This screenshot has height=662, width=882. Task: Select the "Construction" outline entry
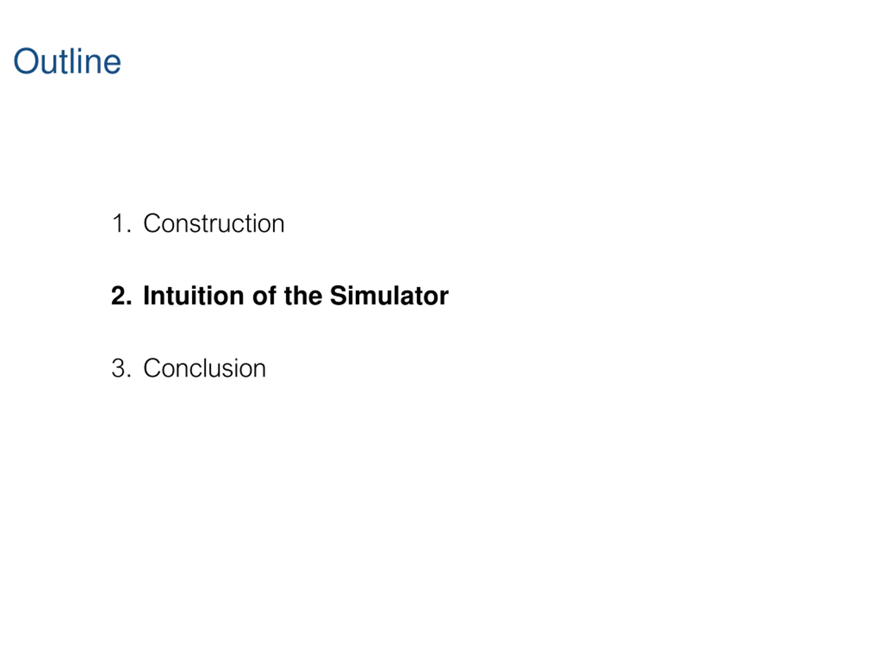coord(214,223)
